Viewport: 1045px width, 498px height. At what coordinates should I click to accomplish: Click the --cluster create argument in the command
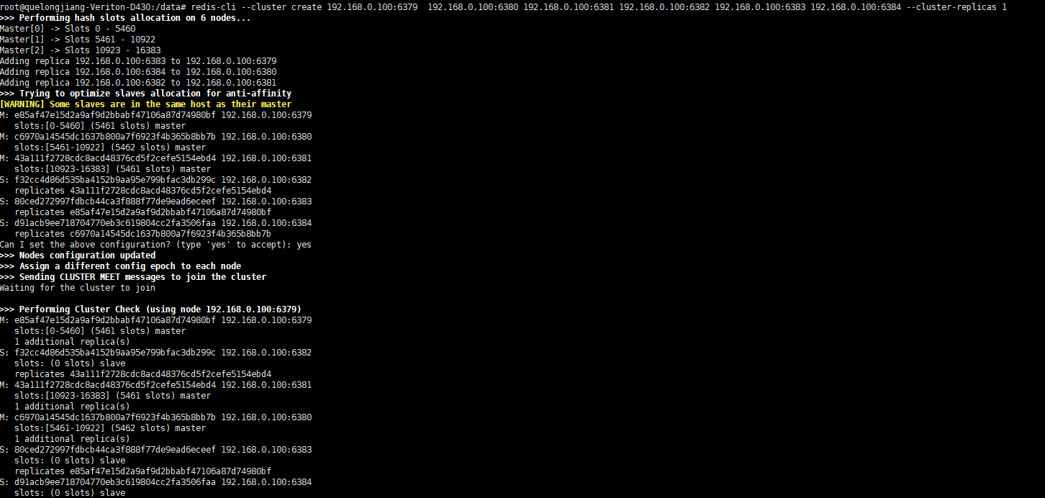[x=281, y=7]
